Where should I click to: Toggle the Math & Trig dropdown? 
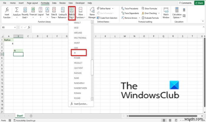72,13
